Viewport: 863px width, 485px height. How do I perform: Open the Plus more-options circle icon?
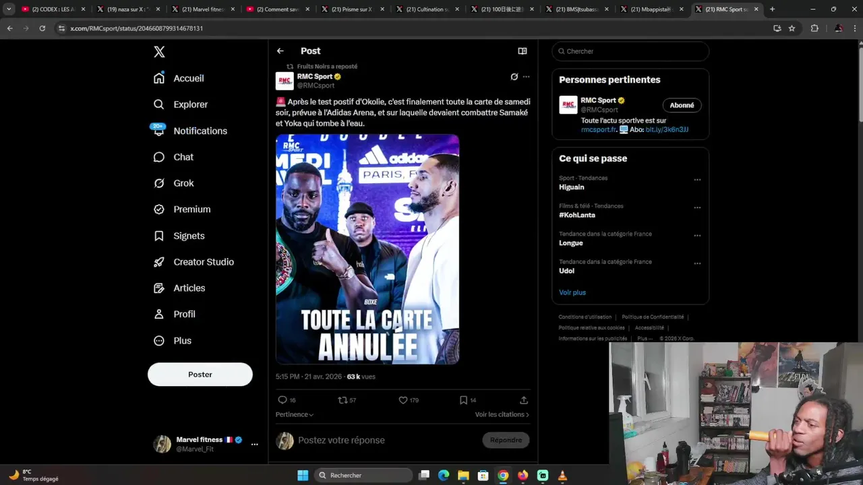[x=159, y=341]
